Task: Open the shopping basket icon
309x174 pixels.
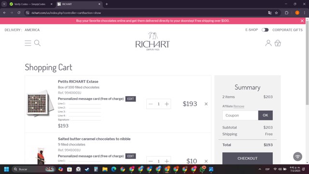Action: coord(278,43)
